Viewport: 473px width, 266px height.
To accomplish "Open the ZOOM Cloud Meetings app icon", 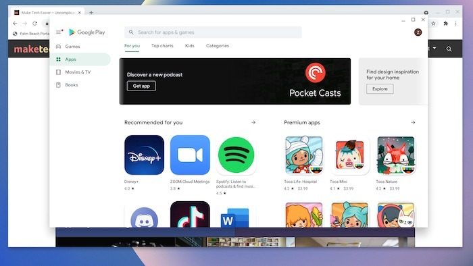I will point(190,155).
